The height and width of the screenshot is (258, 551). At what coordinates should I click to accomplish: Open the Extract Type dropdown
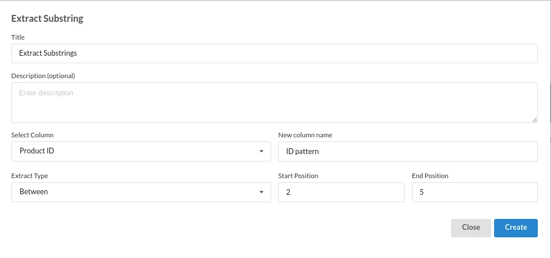click(x=141, y=192)
